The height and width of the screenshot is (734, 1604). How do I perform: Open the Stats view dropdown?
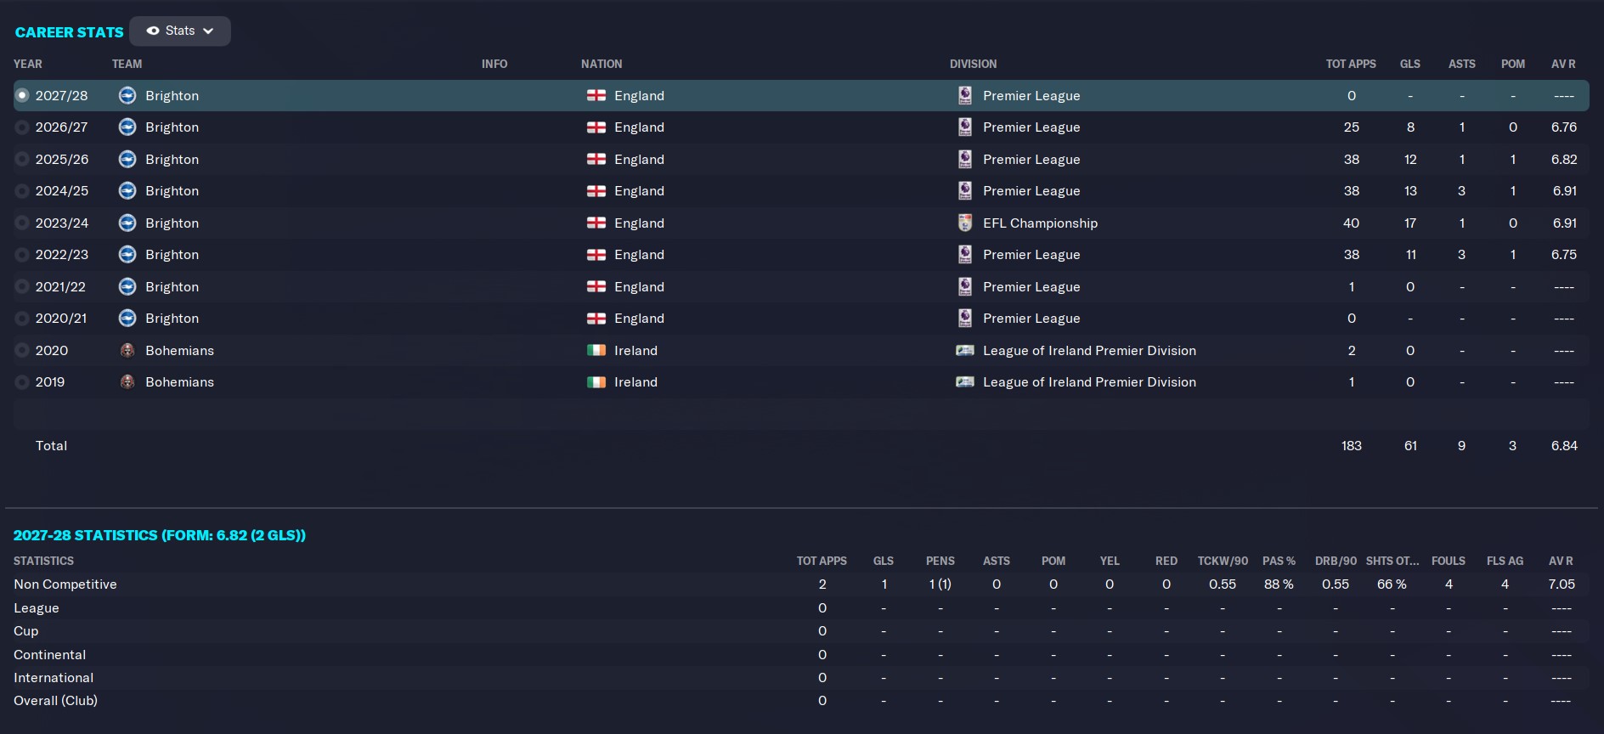coord(180,31)
